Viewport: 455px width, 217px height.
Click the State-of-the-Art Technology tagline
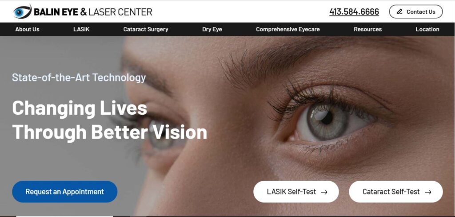(79, 77)
